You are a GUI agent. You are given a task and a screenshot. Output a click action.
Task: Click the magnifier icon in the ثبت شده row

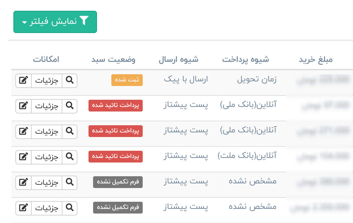click(70, 81)
